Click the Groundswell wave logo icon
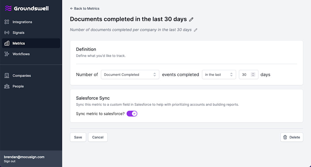Viewport: 311px width, 167px height. [x=8, y=8]
